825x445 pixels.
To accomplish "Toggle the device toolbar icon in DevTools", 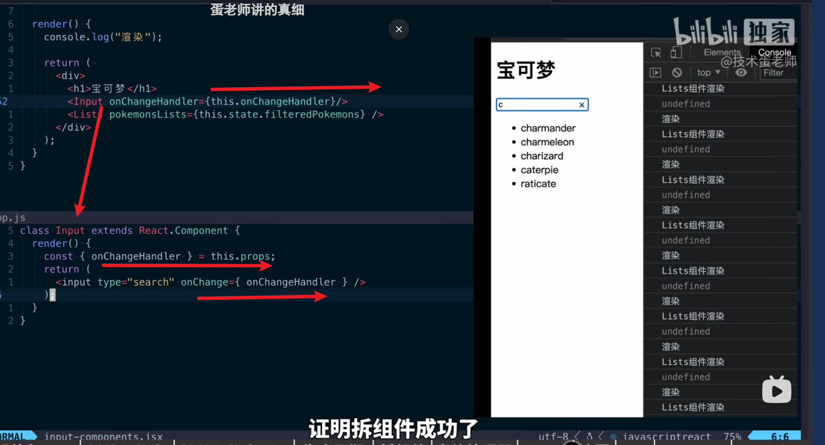I will (x=676, y=52).
